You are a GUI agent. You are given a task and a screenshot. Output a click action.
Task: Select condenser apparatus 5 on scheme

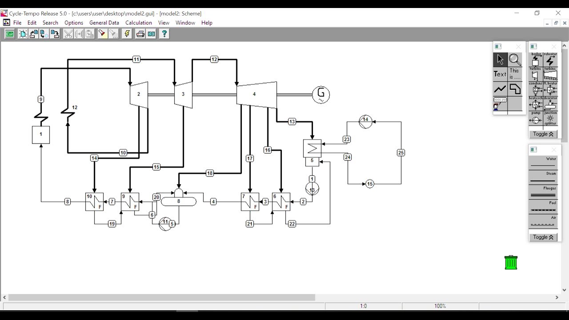312,152
